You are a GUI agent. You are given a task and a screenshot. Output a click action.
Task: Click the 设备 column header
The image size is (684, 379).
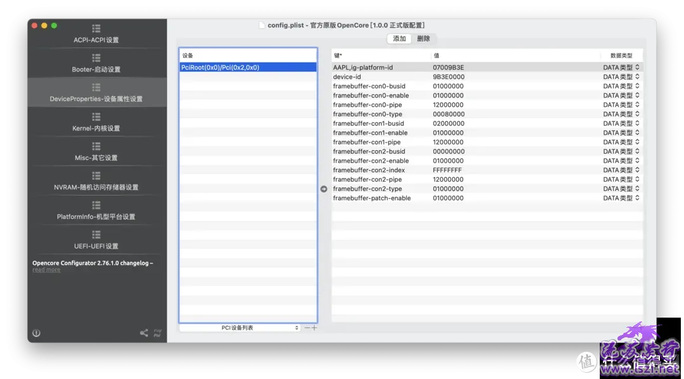[x=248, y=56]
